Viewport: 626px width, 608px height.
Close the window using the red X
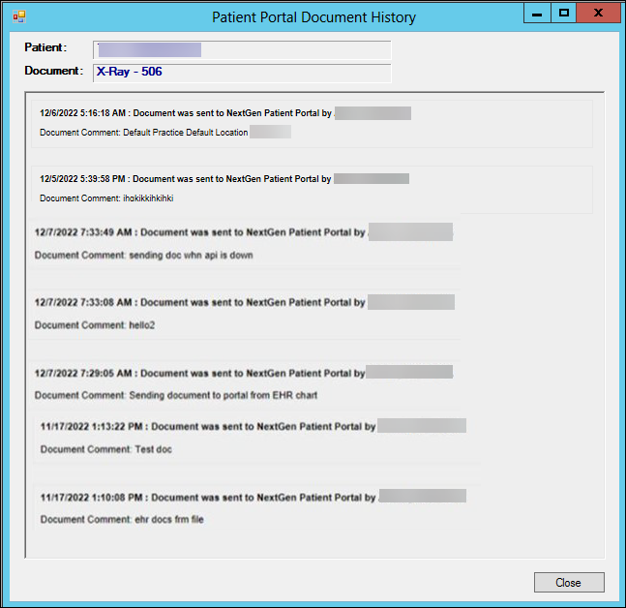(x=598, y=14)
